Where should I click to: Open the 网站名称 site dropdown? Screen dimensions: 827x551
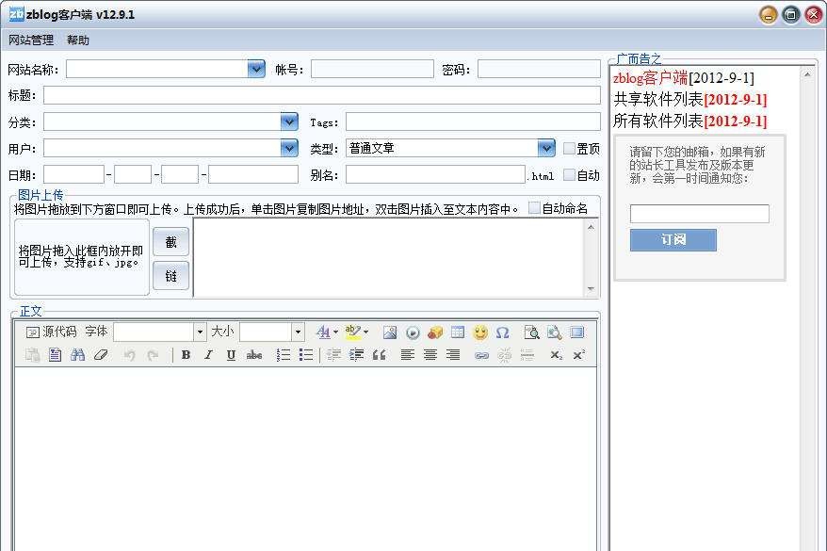pyautogui.click(x=254, y=69)
